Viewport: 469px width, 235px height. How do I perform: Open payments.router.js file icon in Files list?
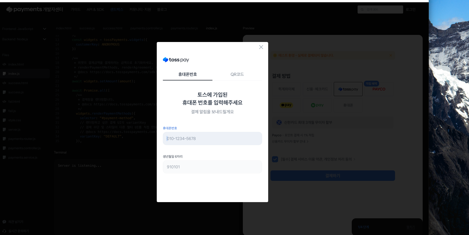click(x=4, y=139)
